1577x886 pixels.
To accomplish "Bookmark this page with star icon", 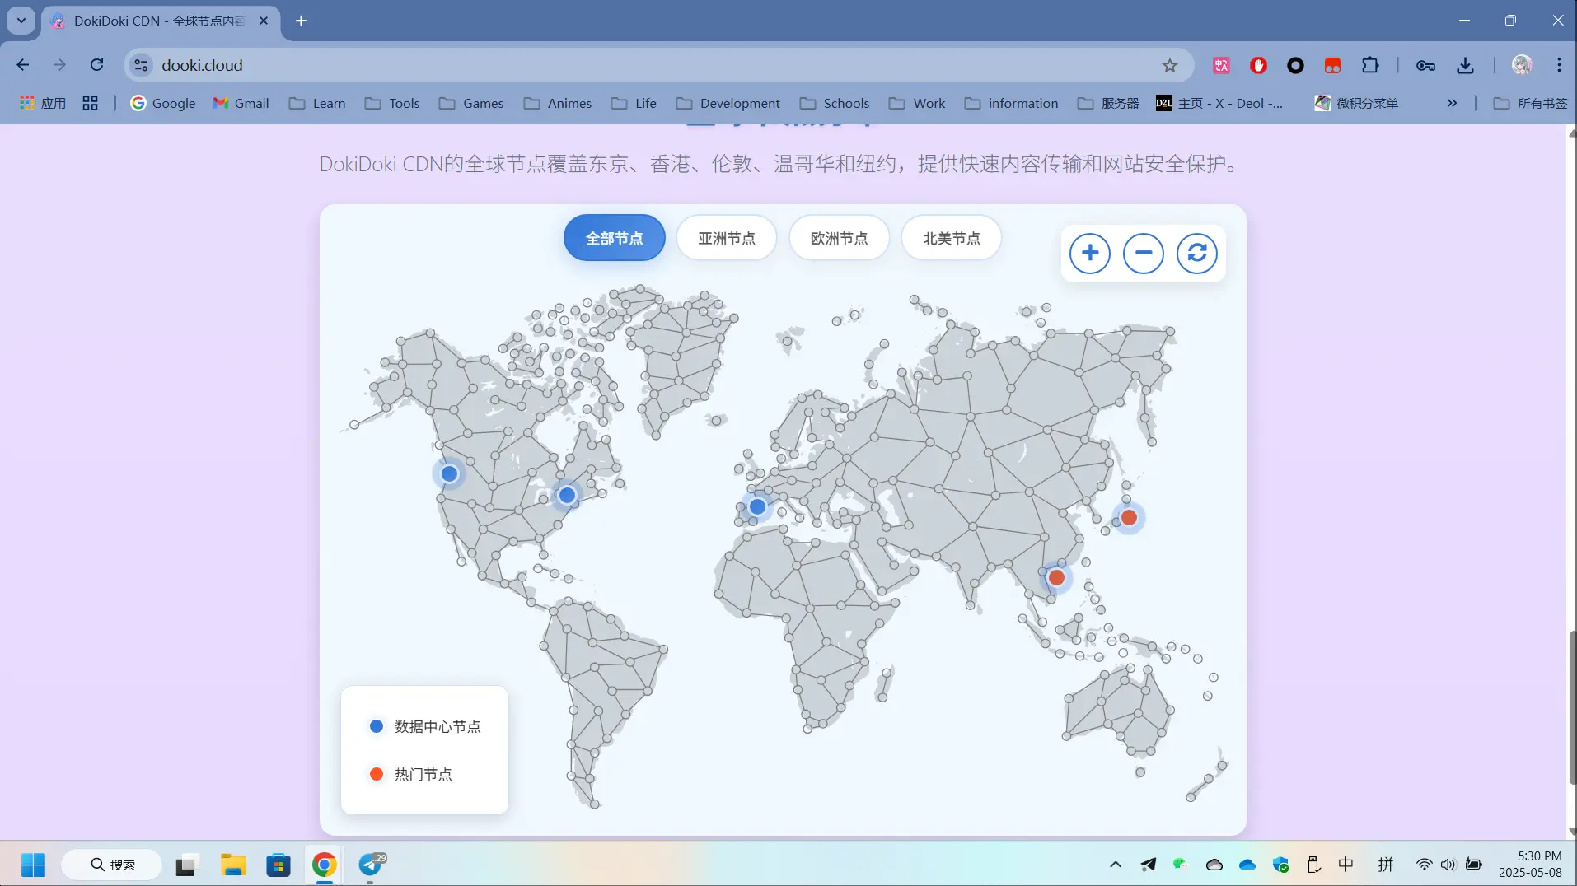I will pos(1170,65).
